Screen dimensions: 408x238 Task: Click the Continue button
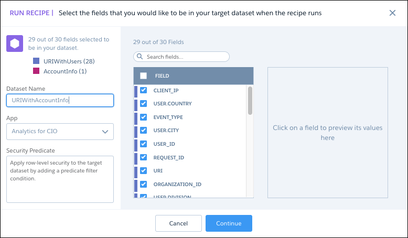click(229, 223)
